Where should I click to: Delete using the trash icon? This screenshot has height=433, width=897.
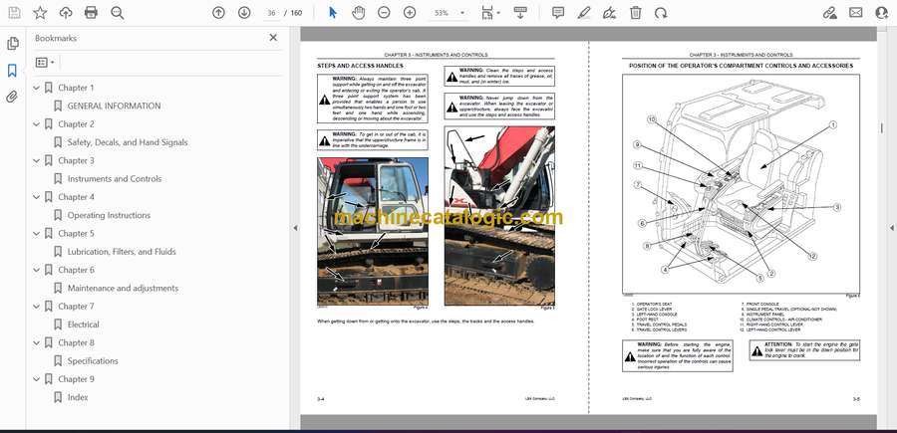click(636, 13)
